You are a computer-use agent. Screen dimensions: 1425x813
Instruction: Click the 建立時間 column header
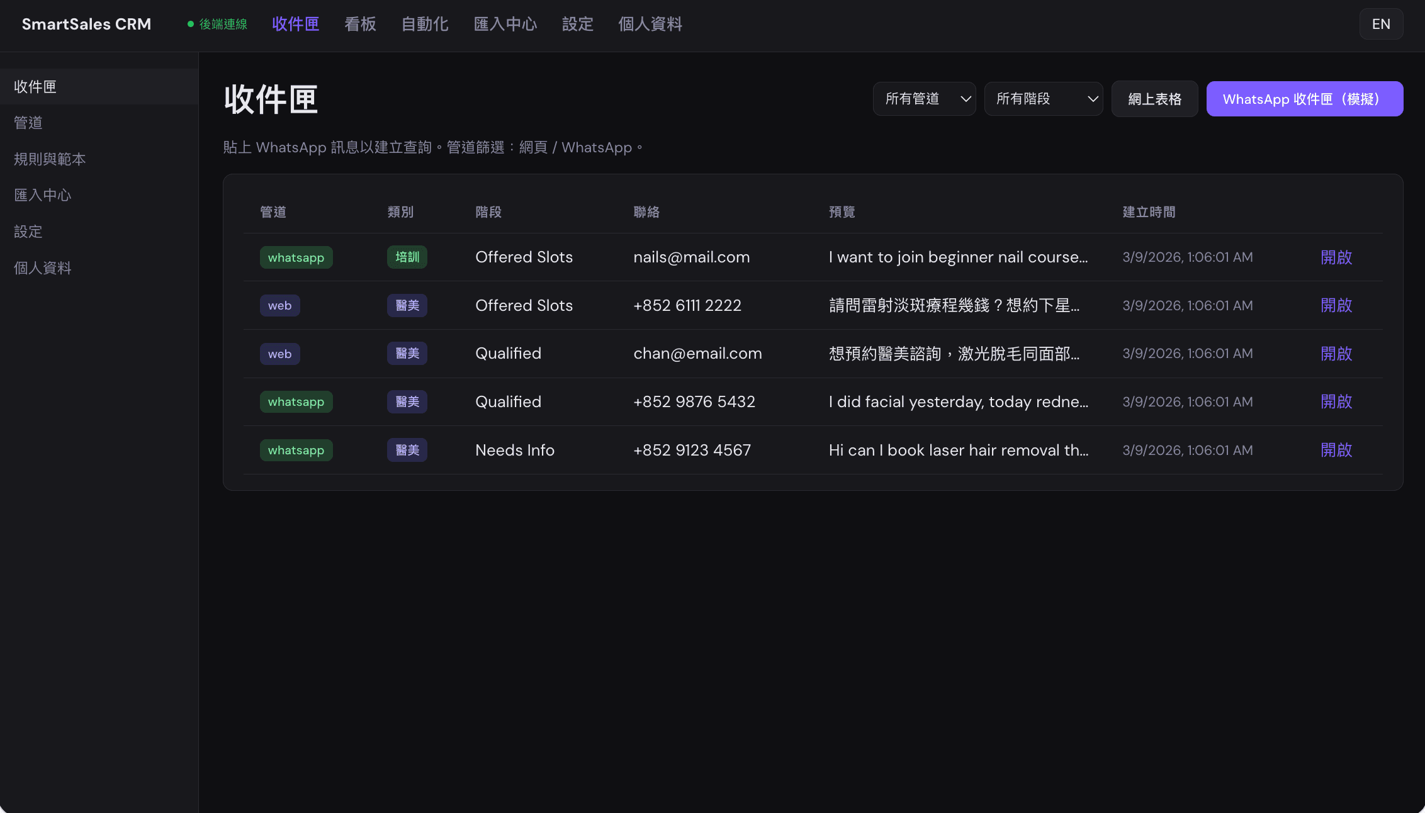click(x=1149, y=212)
